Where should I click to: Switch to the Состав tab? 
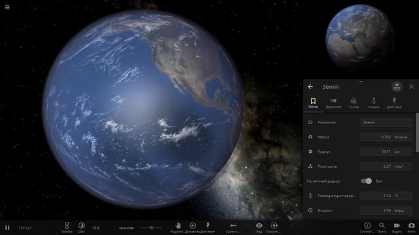(x=354, y=103)
